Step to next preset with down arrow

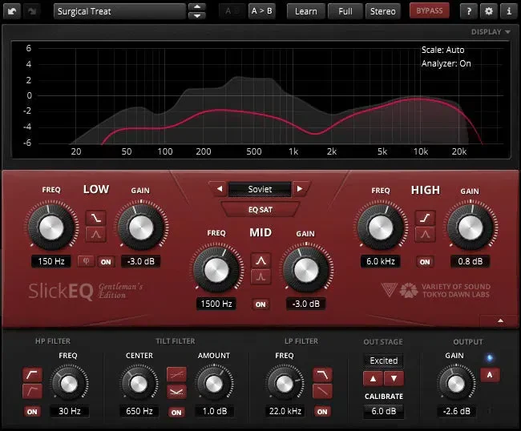tap(197, 15)
